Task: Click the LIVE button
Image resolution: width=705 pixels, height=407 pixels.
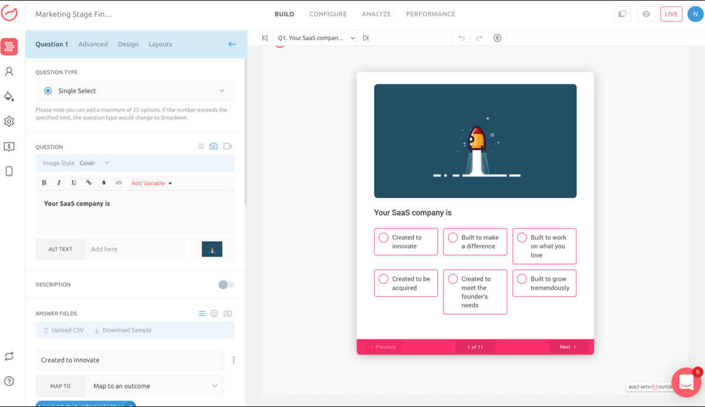Action: click(671, 14)
